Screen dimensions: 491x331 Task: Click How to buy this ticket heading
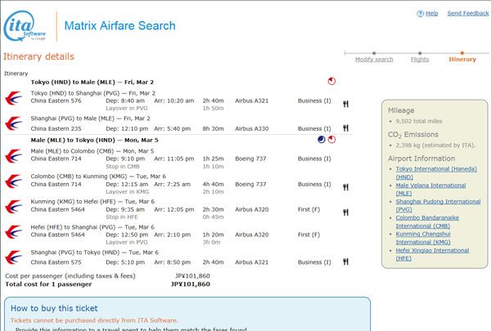(x=54, y=308)
